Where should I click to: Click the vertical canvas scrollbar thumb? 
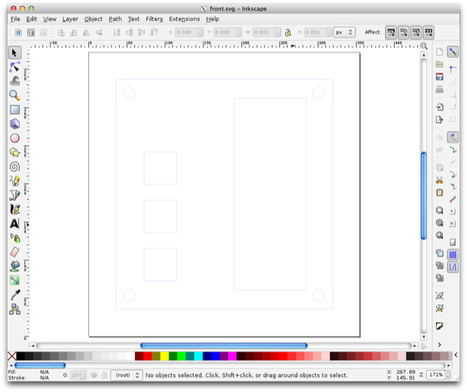(x=423, y=196)
